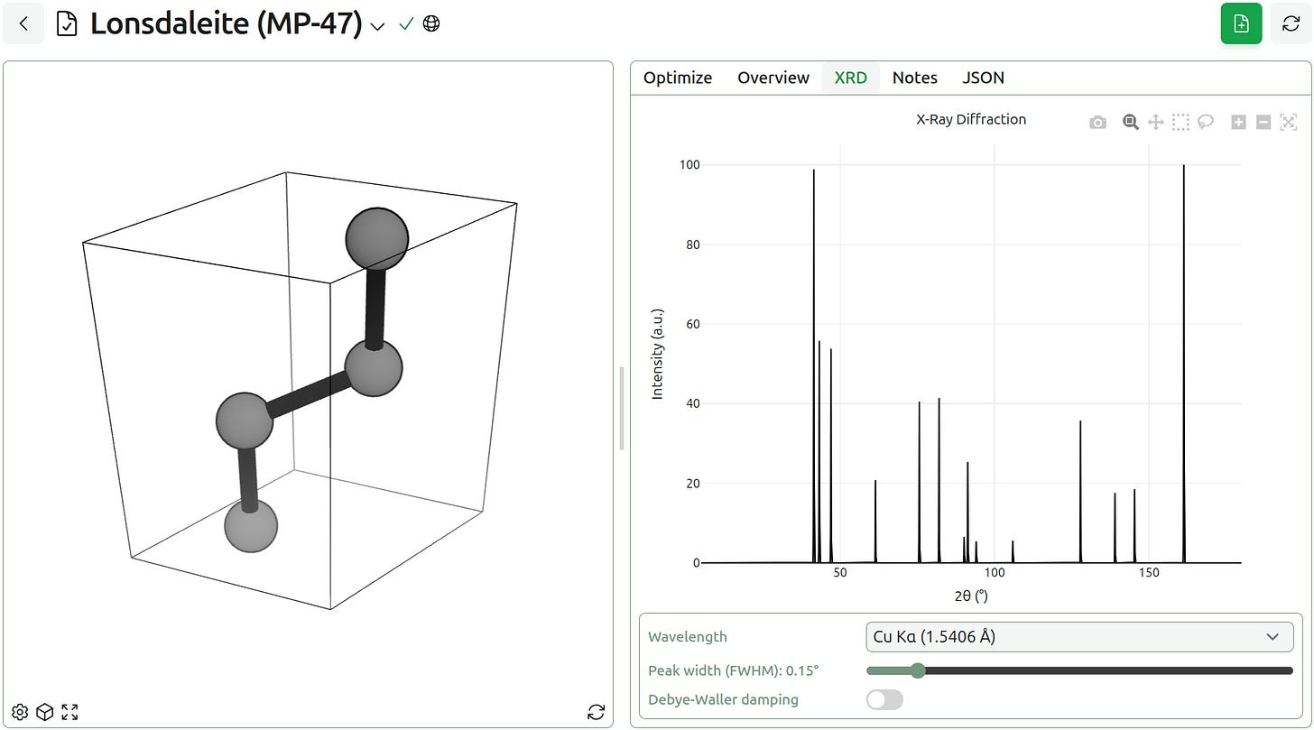Viewport: 1314px width, 730px height.
Task: Autoscale the plot axes with the expand icon
Action: point(1289,122)
